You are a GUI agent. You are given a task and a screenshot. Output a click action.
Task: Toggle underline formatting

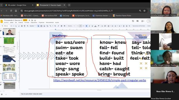pyautogui.click(x=92, y=26)
